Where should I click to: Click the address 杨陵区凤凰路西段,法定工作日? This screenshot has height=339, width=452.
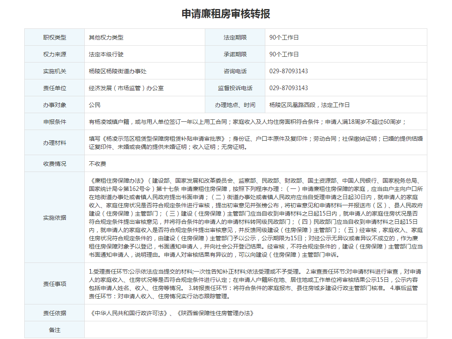[309, 105]
